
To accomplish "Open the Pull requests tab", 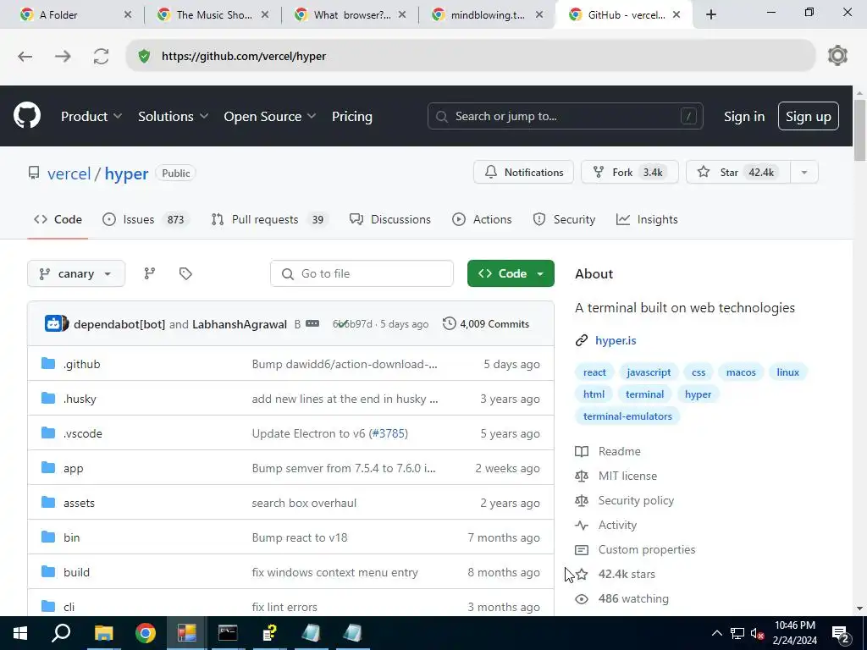I will (x=270, y=219).
